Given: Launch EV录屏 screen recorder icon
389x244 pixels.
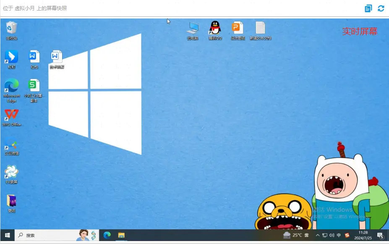Looking at the screenshot, I should pyautogui.click(x=11, y=175).
